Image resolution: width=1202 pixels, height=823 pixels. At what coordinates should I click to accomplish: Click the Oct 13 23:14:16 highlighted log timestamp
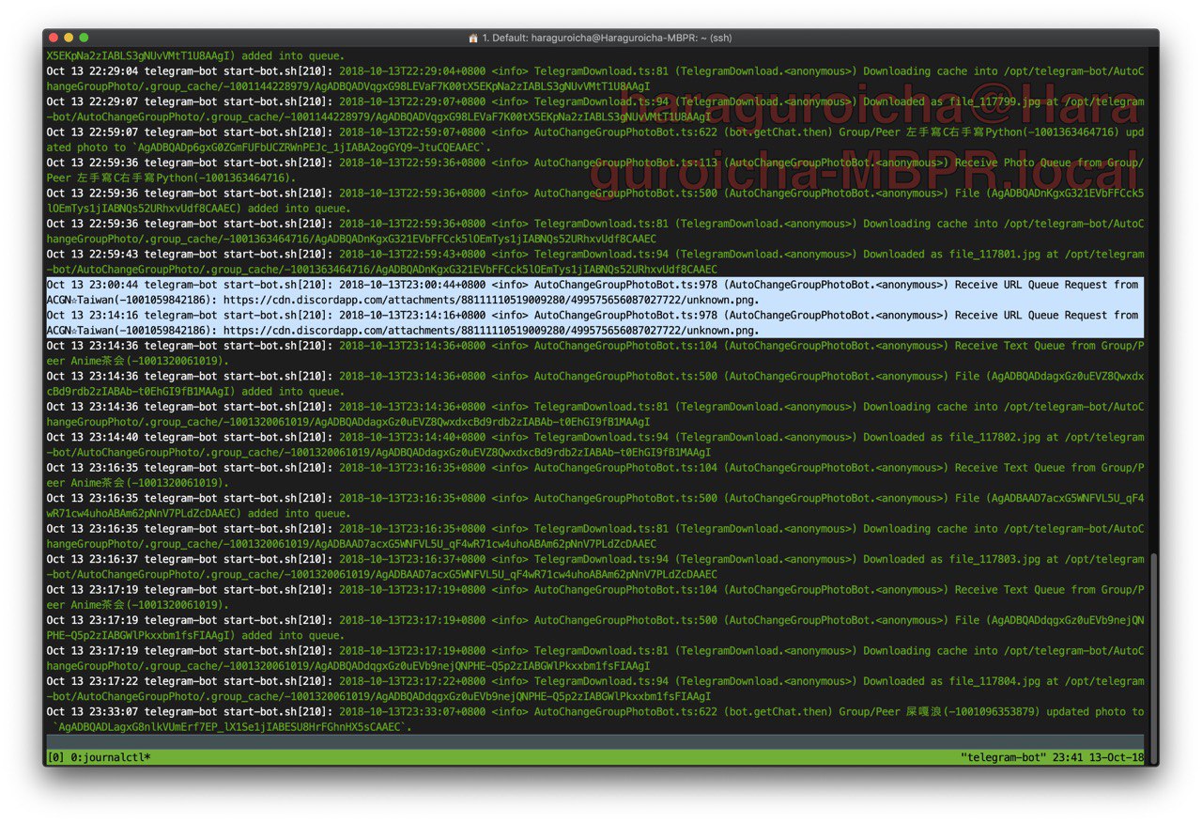(93, 316)
